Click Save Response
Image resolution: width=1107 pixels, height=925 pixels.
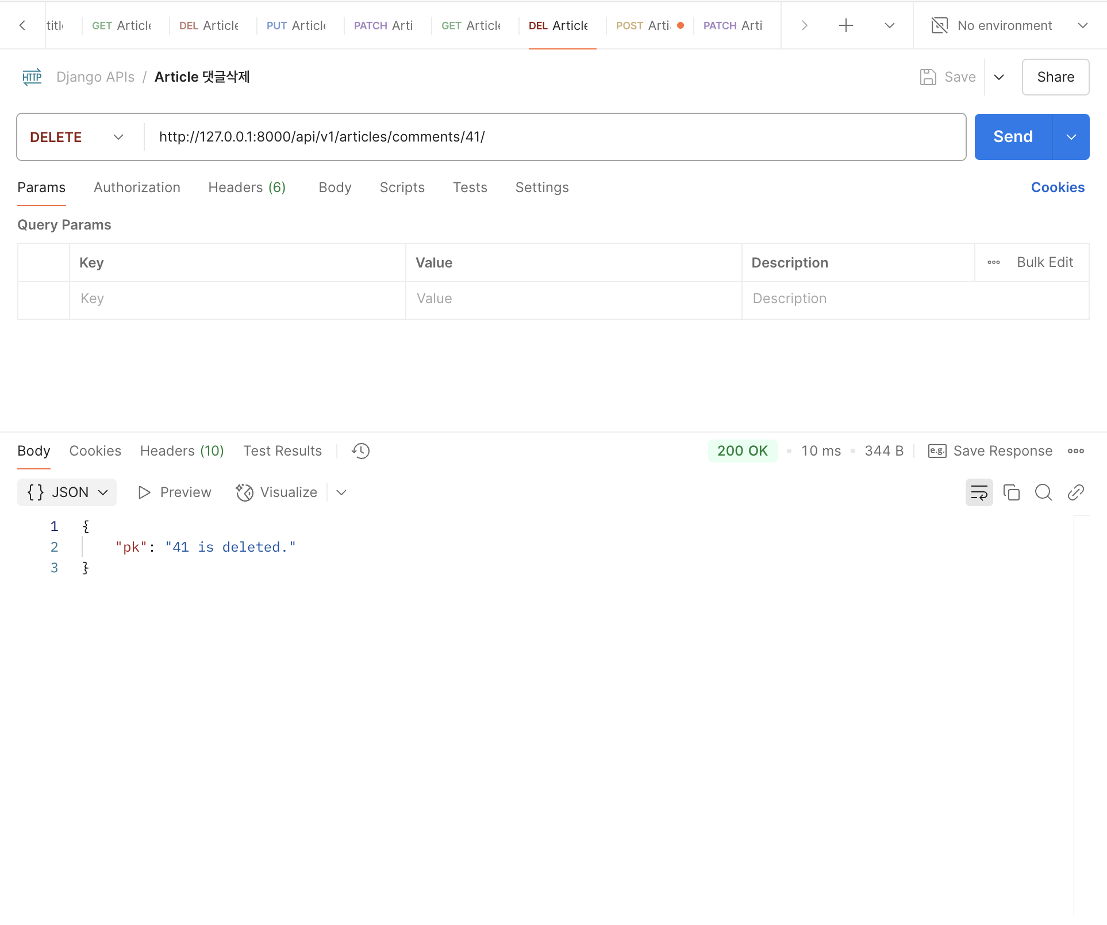(x=990, y=451)
